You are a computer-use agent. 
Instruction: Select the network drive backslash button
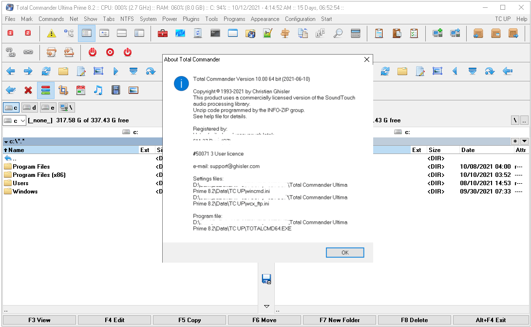66,107
